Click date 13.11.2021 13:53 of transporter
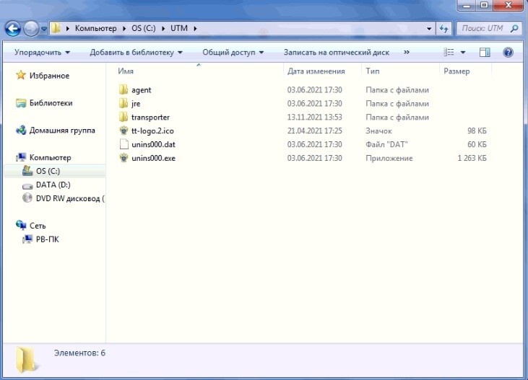This screenshot has width=528, height=380. [314, 117]
